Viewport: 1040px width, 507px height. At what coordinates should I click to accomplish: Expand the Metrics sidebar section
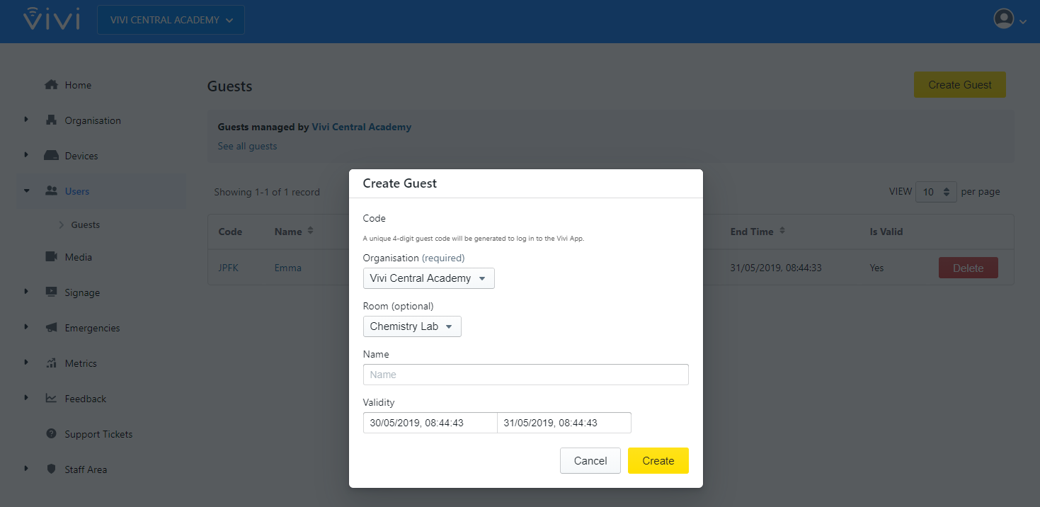pyautogui.click(x=26, y=363)
